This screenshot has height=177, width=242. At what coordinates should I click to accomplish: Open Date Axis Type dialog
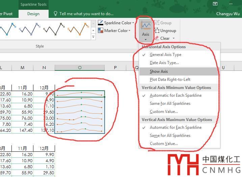(164, 63)
